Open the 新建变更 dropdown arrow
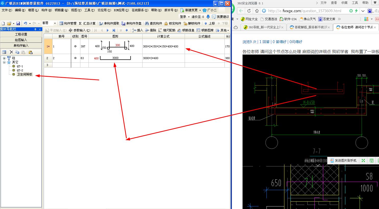The height and width of the screenshot is (209, 379). point(200,10)
